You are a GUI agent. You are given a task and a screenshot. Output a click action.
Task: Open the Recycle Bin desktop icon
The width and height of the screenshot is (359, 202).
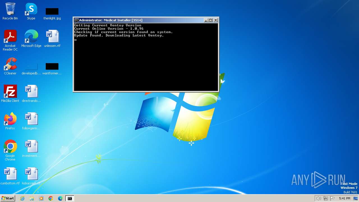coord(10,11)
